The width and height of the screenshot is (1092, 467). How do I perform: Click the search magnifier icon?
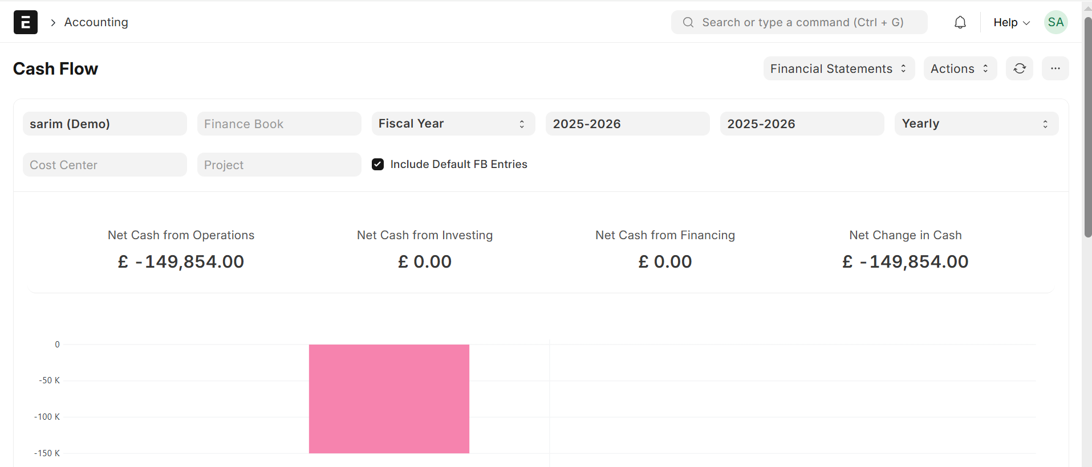click(x=688, y=22)
